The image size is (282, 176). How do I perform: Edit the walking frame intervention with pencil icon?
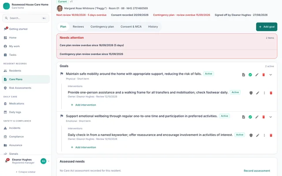[x=257, y=93]
